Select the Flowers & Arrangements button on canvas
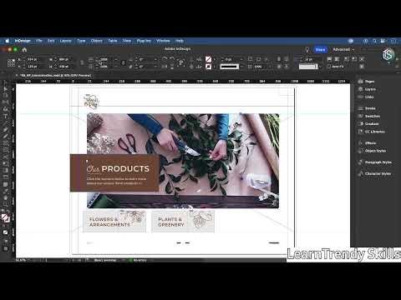Viewport: 401px width, 300px height. pyautogui.click(x=114, y=222)
